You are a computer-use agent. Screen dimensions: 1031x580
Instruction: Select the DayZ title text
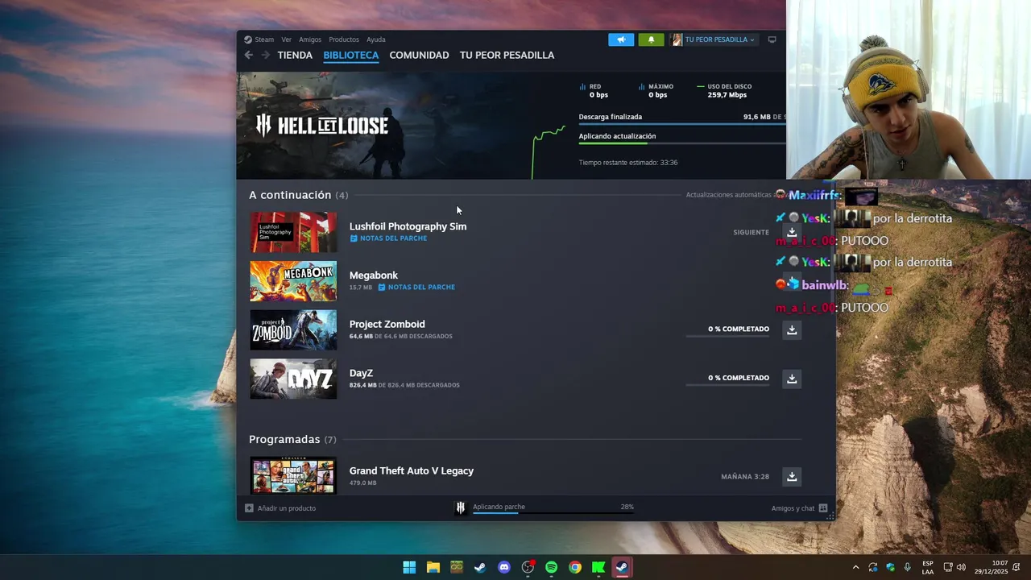361,373
